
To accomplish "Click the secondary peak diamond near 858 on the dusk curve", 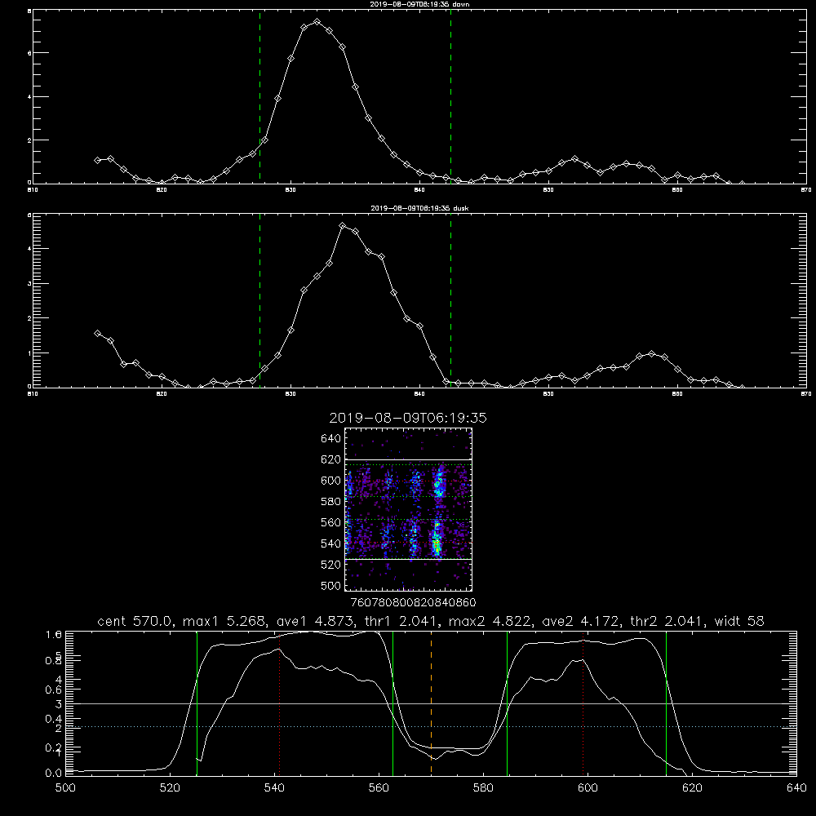I will pos(651,354).
